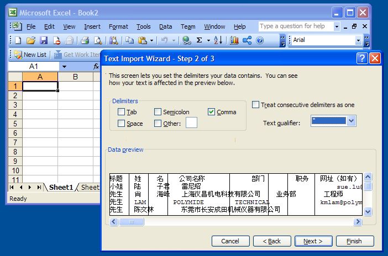
Task: Switch to the Sheet1 tab
Action: [61, 188]
